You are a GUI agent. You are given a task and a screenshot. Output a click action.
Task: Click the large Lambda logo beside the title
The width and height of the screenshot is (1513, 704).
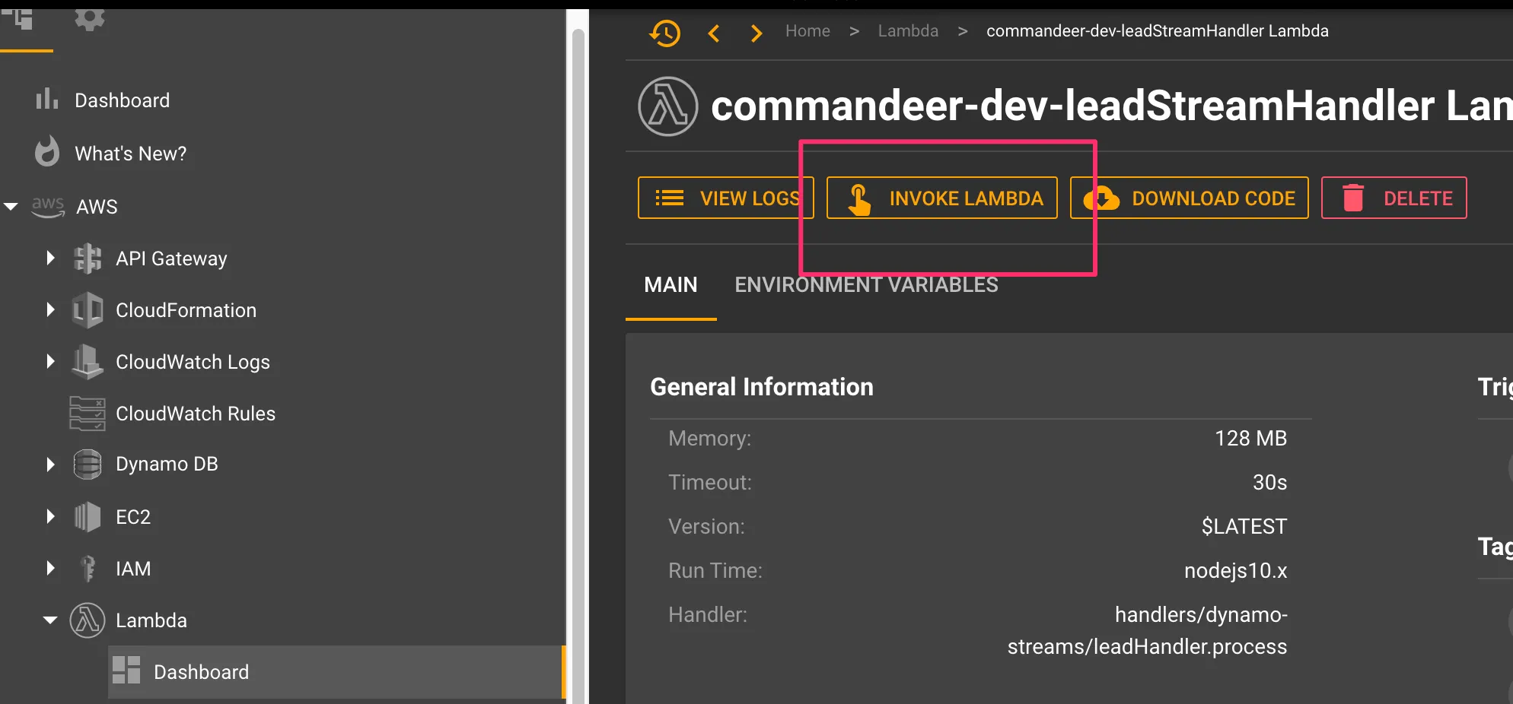[668, 106]
